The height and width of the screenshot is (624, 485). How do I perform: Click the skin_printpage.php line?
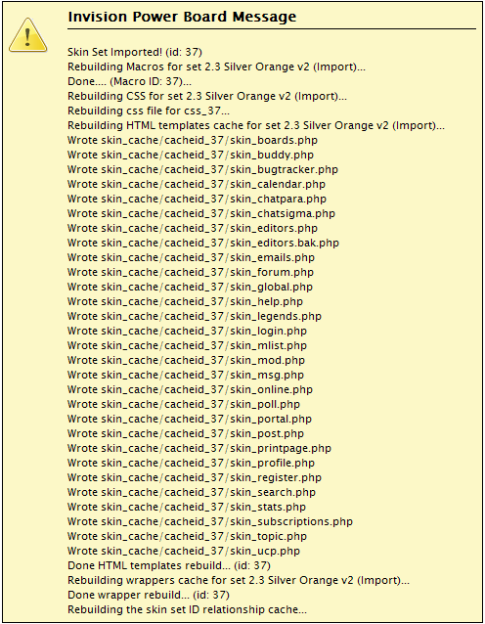[x=199, y=449]
